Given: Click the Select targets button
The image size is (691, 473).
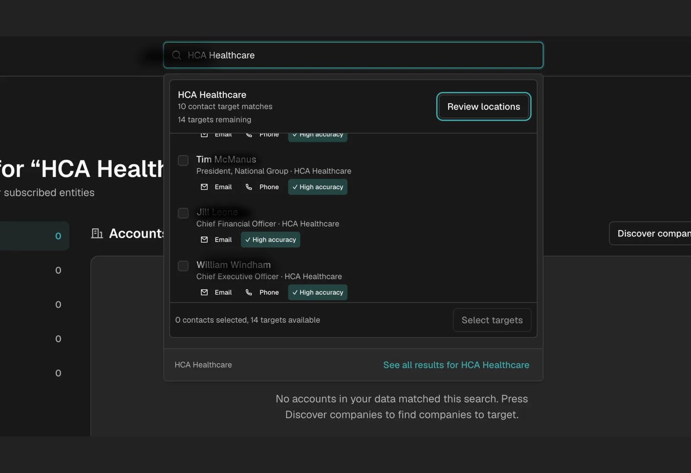Looking at the screenshot, I should [x=492, y=320].
